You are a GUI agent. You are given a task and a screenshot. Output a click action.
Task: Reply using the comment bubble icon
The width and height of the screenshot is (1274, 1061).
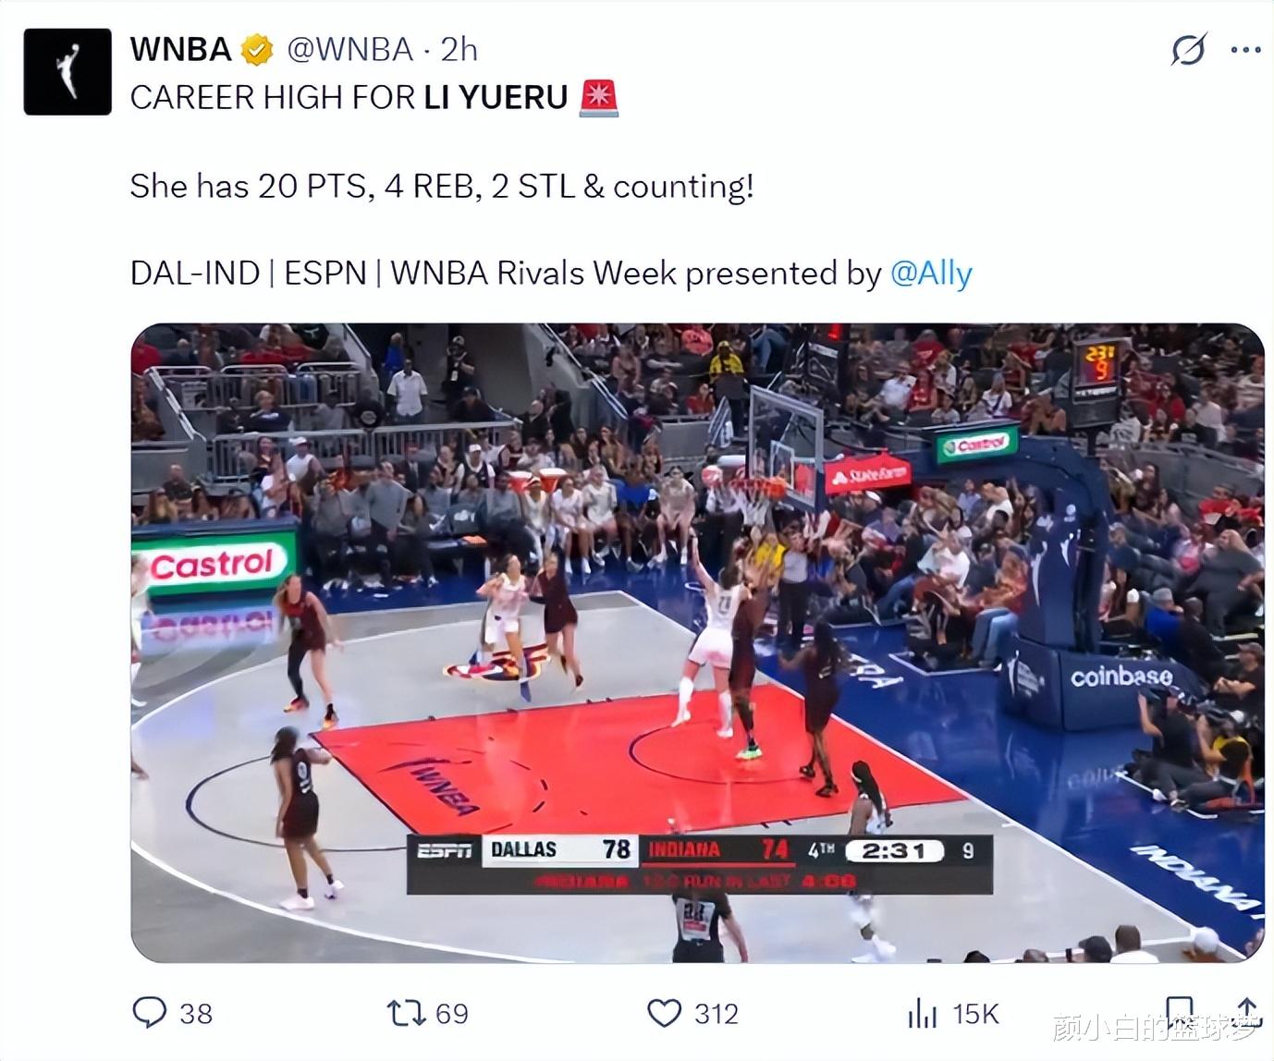click(x=149, y=1013)
